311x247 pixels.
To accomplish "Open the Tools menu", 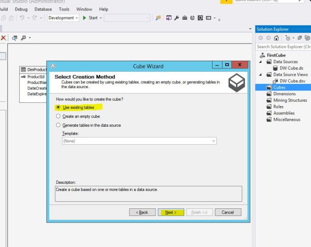I will pyautogui.click(x=64, y=9).
